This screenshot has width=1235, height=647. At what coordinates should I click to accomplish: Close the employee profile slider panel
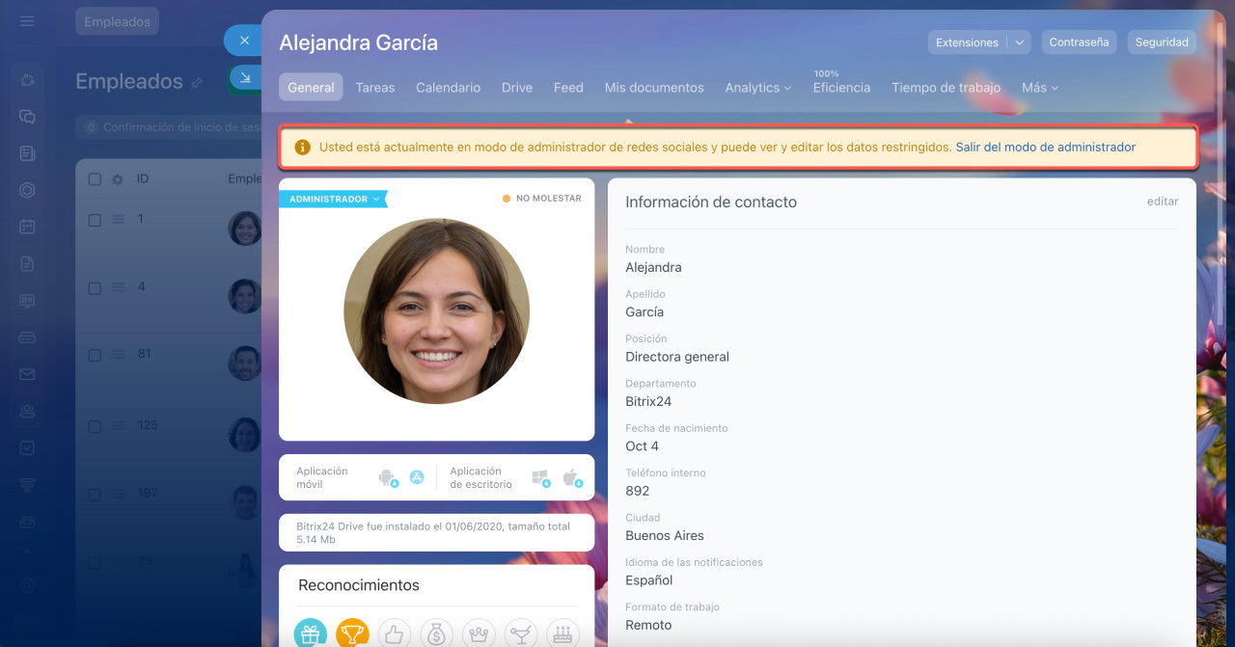pos(244,40)
